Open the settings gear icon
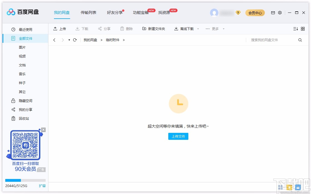Screen dimensions: 311x194 (280, 13)
